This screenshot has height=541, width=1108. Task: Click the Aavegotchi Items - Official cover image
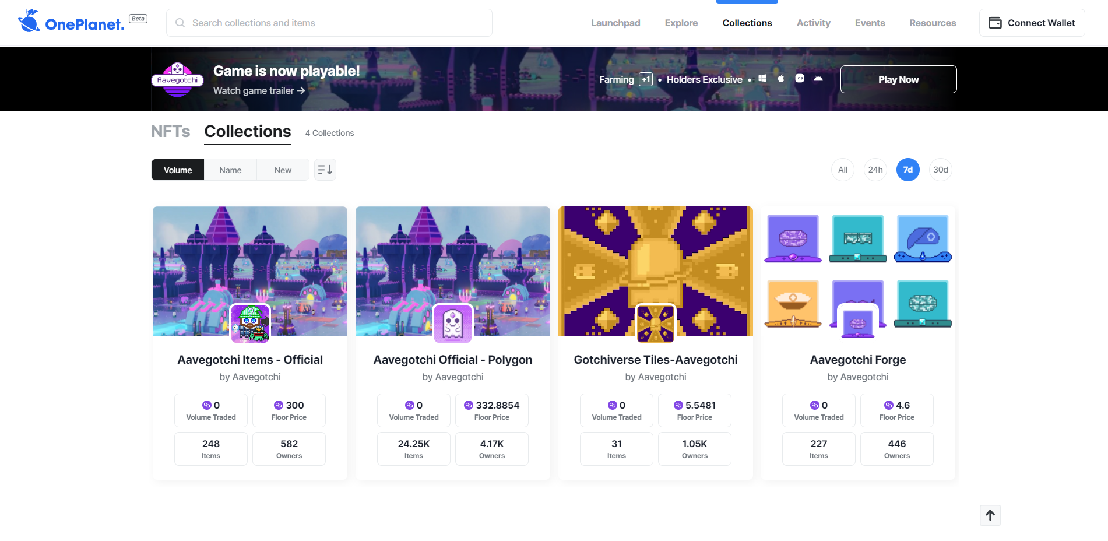[250, 271]
